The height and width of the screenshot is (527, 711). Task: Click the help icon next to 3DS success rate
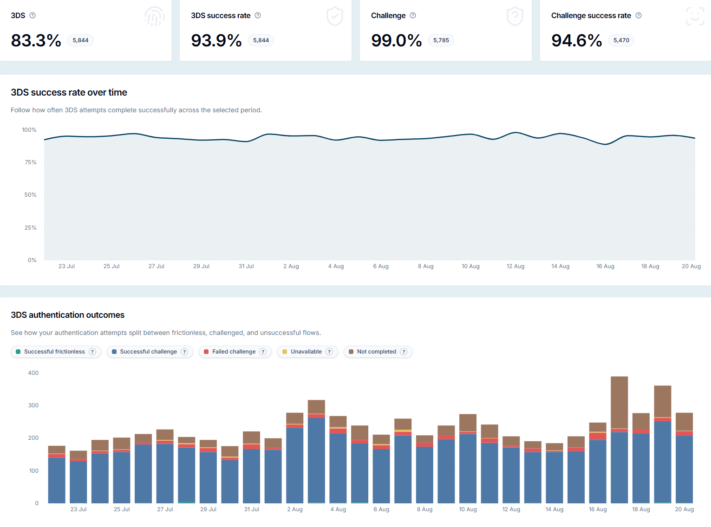(x=258, y=15)
